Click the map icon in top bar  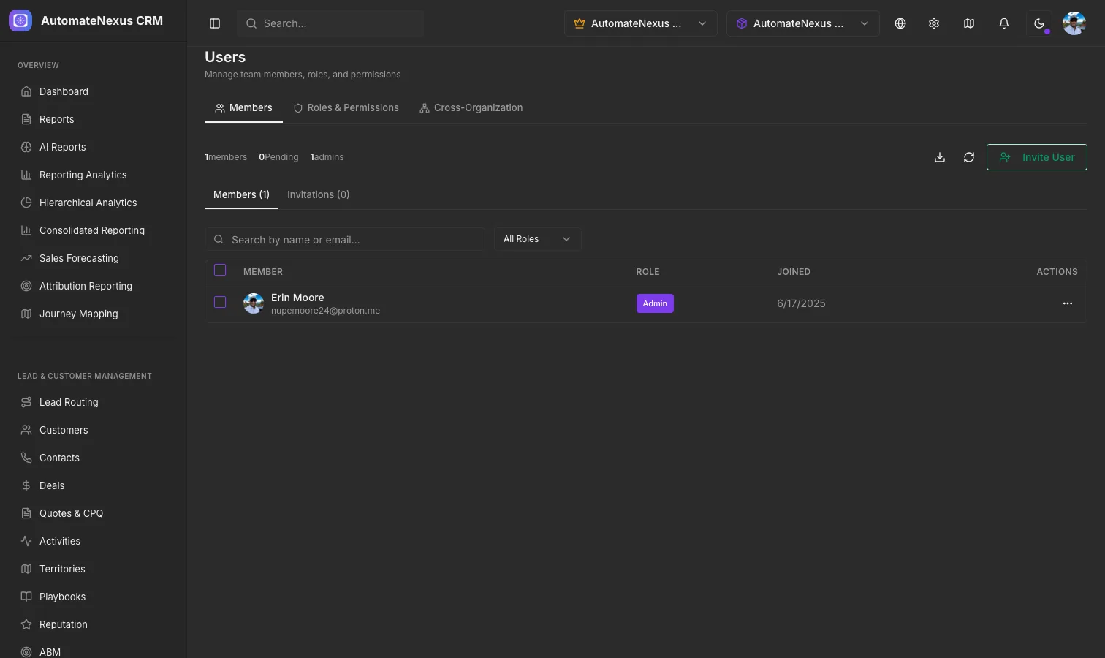969,23
